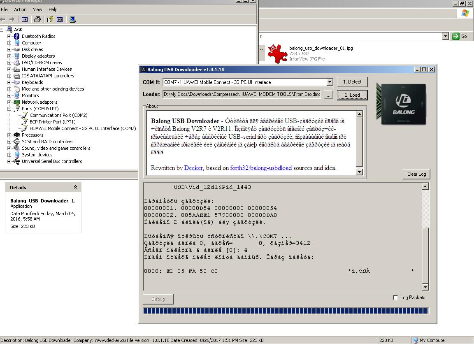The image size is (474, 344).
Task: Select the balong_usb_downloader_01.jpg file icon
Action: pos(277,53)
